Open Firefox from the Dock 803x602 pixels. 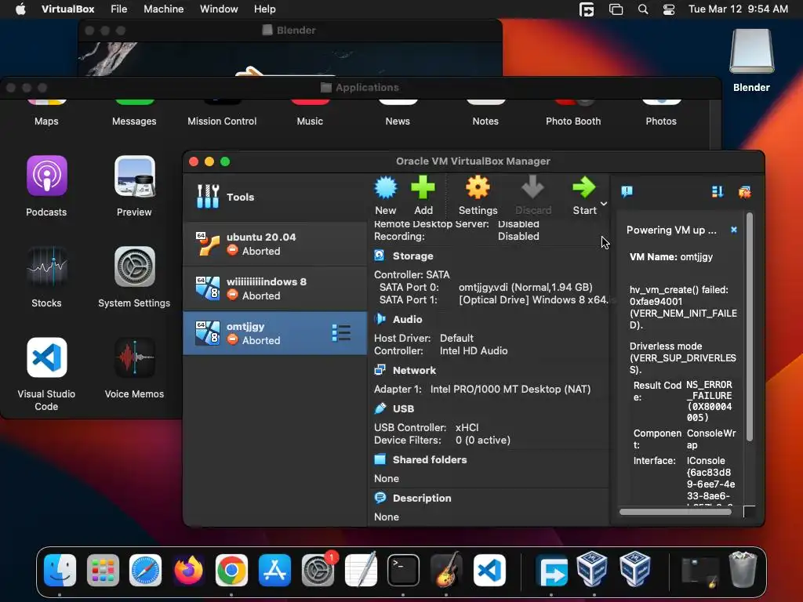point(188,571)
